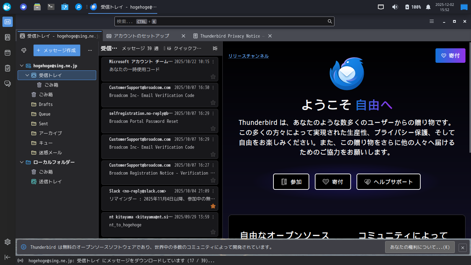Open the アーカイブ folder
This screenshot has height=265, width=471.
click(x=46, y=133)
